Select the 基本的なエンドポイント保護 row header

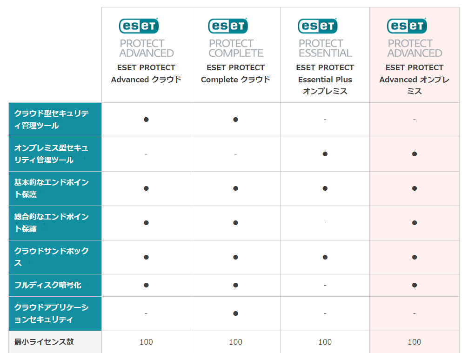(55, 188)
